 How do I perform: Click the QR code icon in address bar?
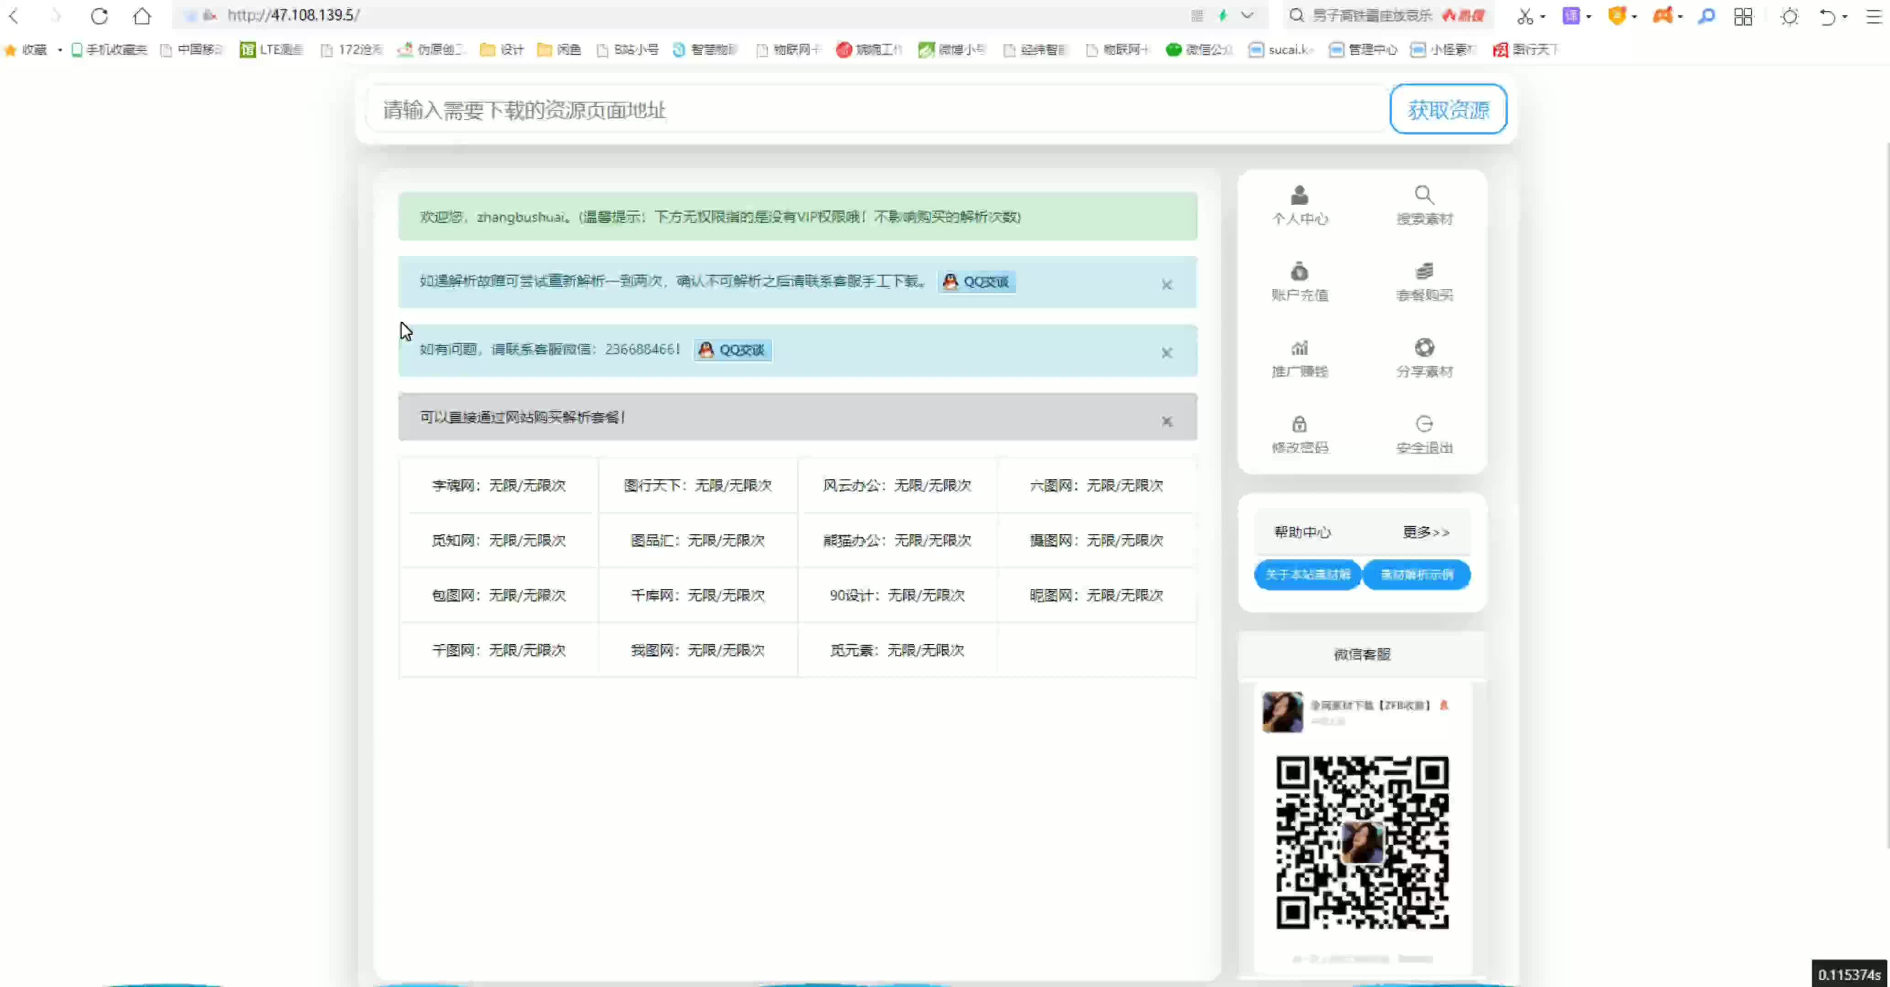tap(1197, 16)
